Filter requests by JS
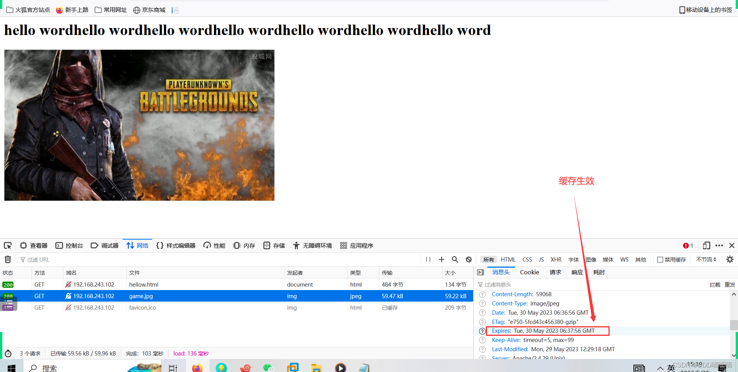738x372 pixels. [x=541, y=260]
